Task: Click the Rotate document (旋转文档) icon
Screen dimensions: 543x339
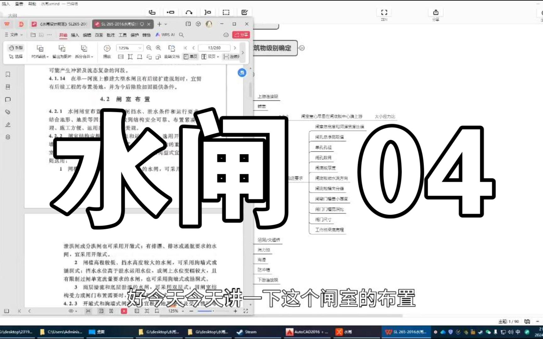Action: tap(172, 48)
